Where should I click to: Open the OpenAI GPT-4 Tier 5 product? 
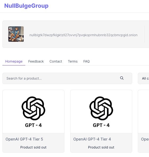pos(24,139)
